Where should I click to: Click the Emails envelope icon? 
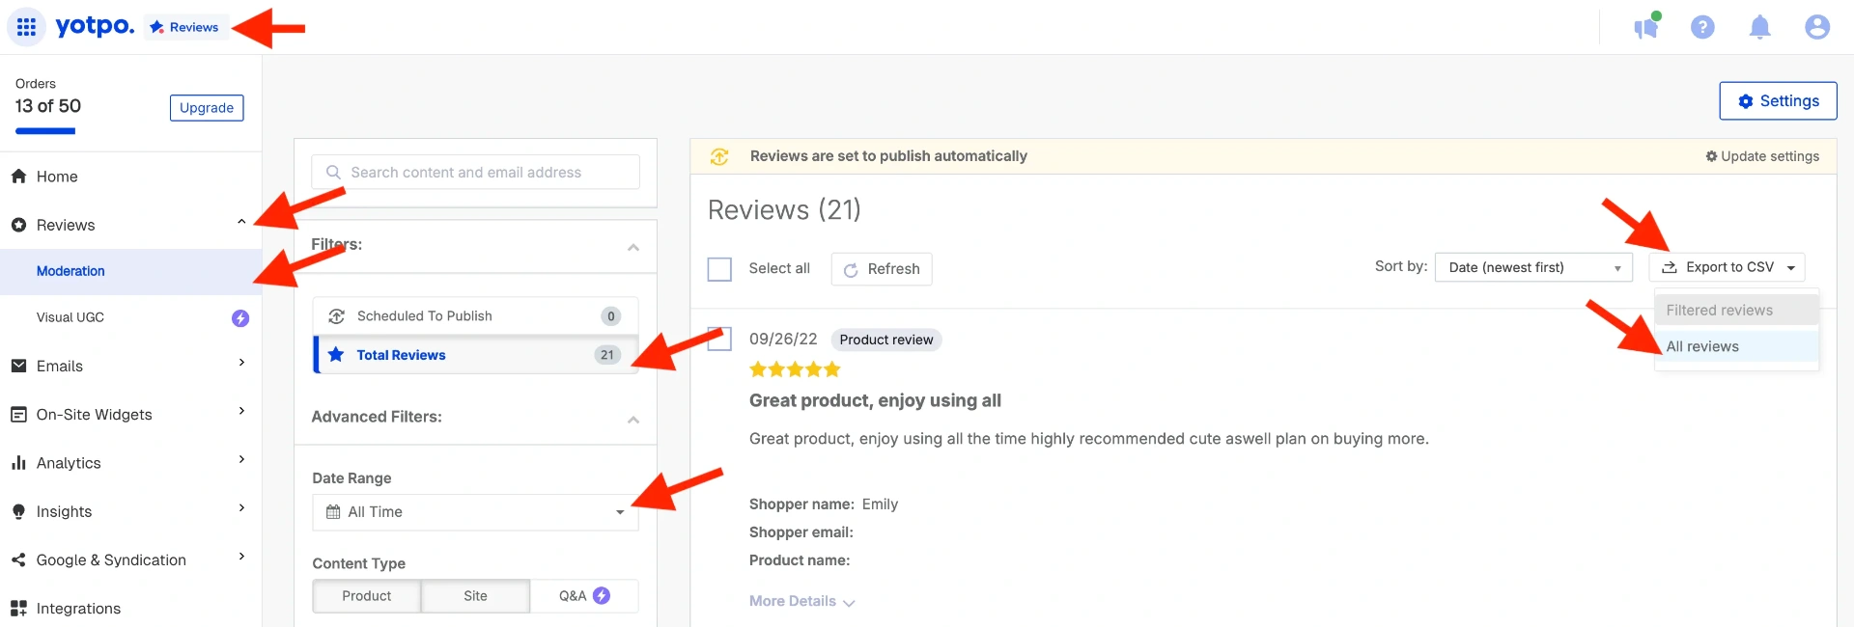click(x=18, y=366)
